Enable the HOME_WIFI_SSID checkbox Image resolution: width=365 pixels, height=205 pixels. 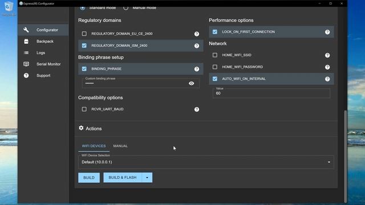point(215,55)
